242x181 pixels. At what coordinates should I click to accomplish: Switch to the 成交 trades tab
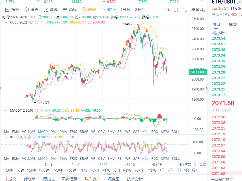click(x=233, y=25)
